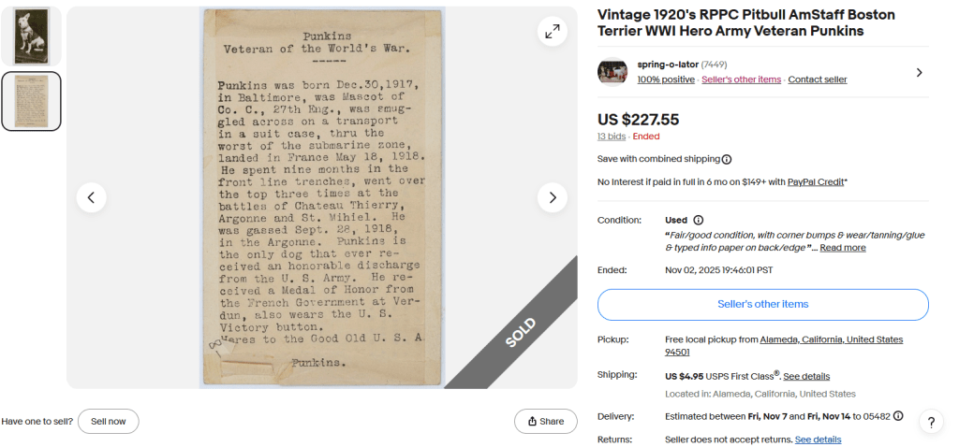Expand seller details with the chevron arrow
The image size is (959, 447).
click(919, 73)
